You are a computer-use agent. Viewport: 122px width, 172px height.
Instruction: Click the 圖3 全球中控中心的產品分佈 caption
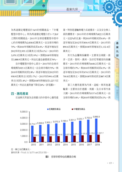pos(61,157)
